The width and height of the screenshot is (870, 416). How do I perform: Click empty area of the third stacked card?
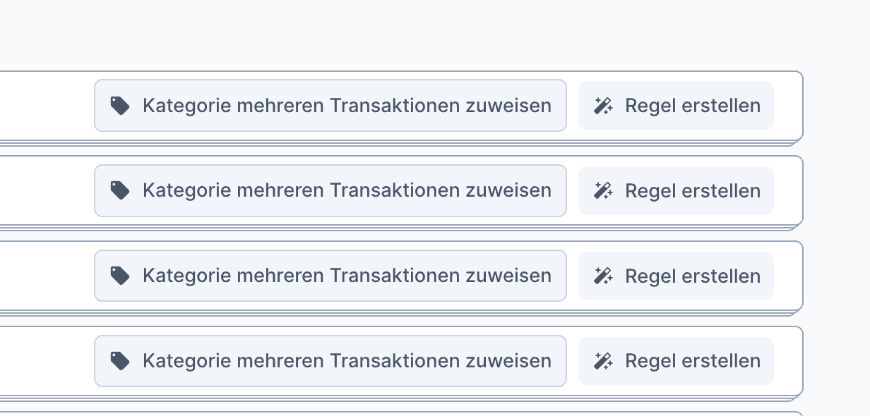pyautogui.click(x=42, y=276)
